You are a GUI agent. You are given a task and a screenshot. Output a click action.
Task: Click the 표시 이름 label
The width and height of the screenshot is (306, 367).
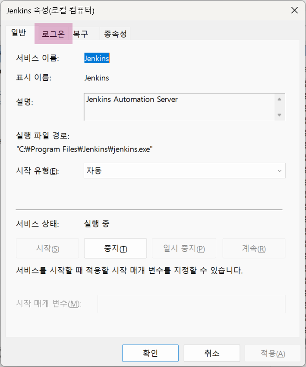34,77
